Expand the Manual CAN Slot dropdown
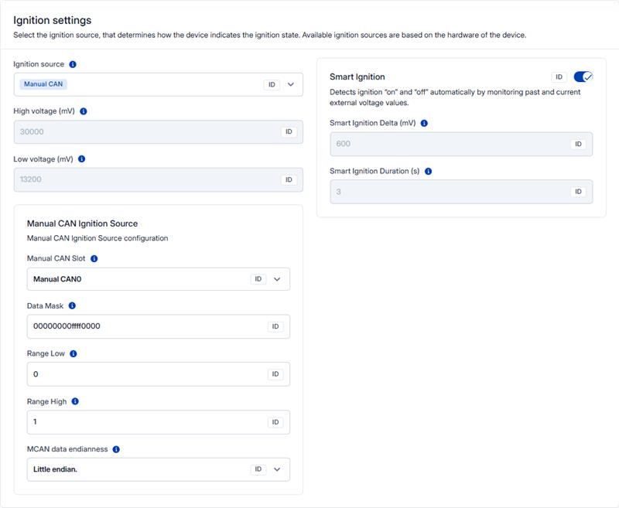Viewport: 619px width, 508px height. click(x=277, y=279)
